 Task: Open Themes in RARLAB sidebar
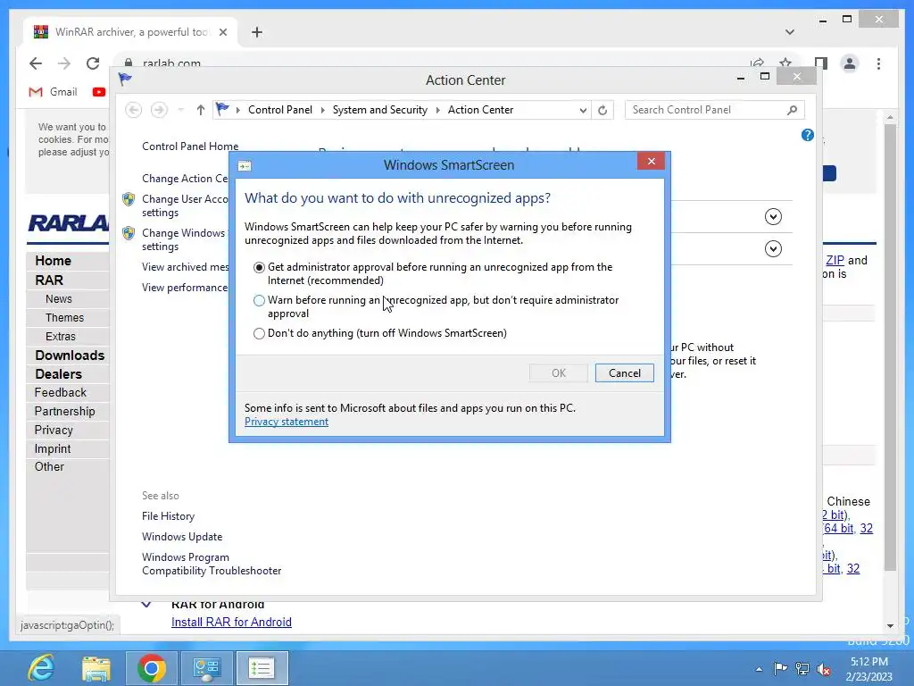click(x=64, y=318)
